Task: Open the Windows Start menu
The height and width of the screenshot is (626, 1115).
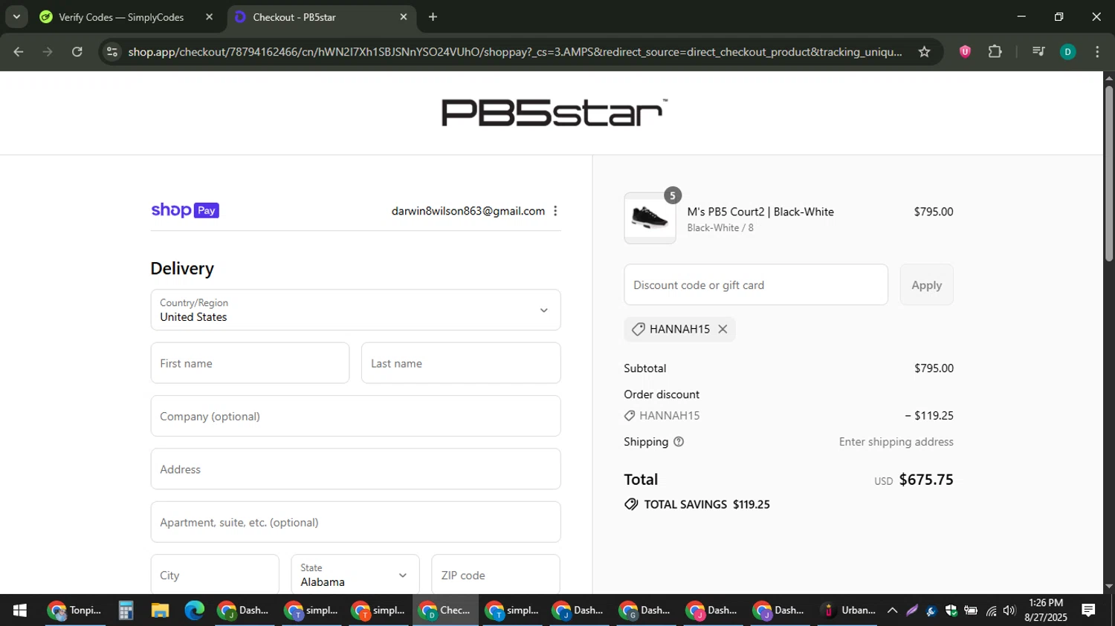Action: point(19,610)
